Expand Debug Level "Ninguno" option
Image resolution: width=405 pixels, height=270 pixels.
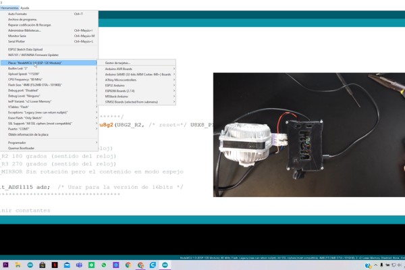pyautogui.click(x=49, y=96)
